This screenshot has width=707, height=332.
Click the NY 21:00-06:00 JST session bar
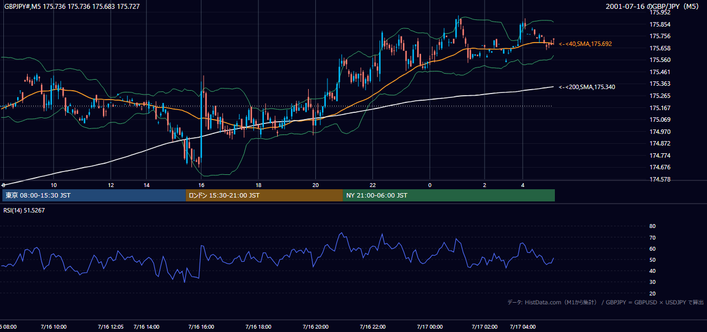[x=449, y=195]
